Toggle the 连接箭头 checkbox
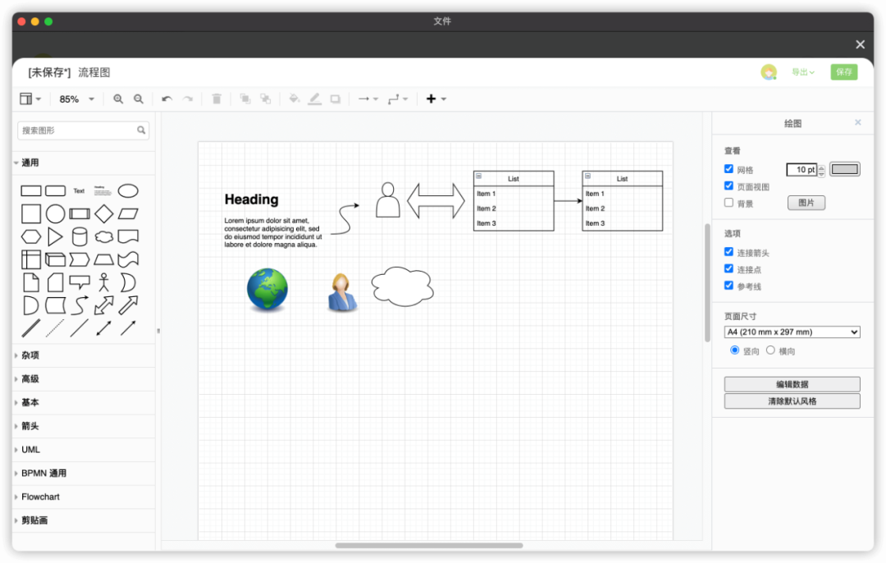 coord(729,252)
